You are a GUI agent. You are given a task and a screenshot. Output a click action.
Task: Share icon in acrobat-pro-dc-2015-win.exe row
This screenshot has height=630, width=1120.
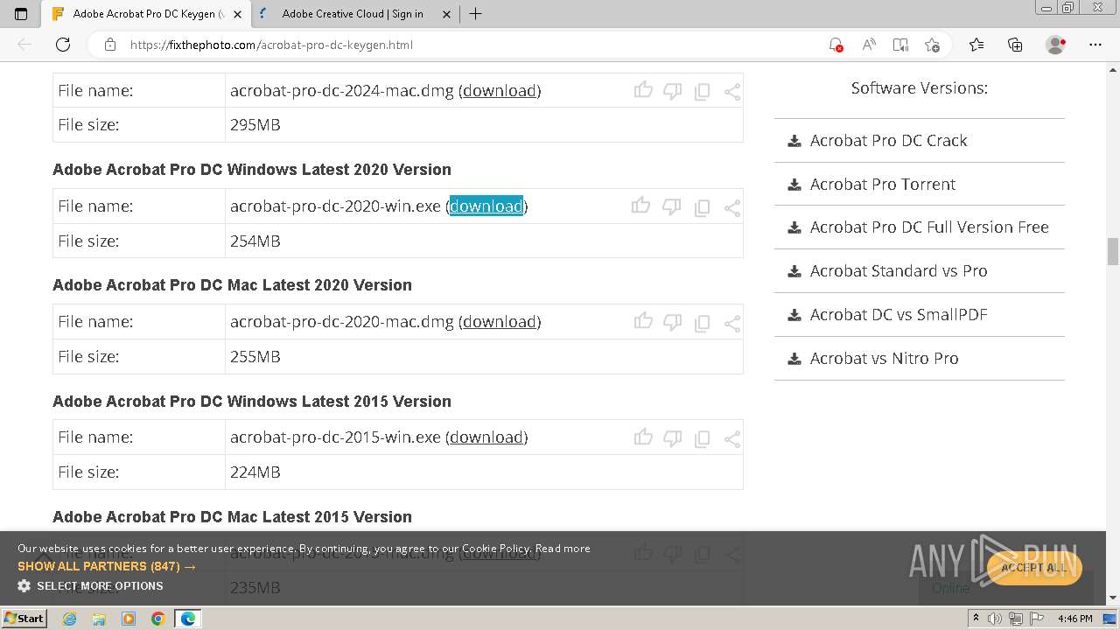click(x=732, y=437)
